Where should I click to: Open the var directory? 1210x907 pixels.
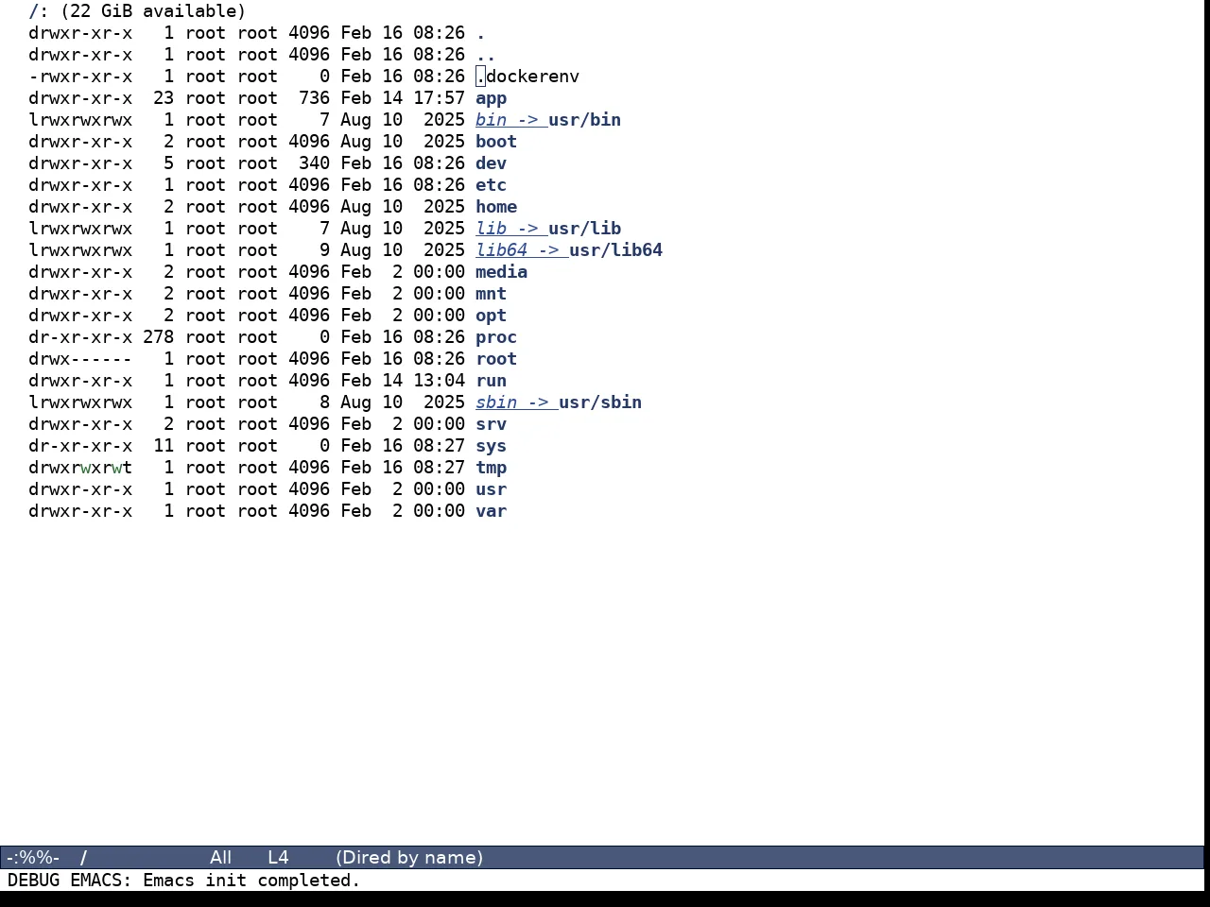491,511
